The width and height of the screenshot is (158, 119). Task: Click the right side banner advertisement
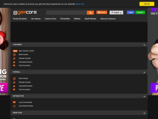point(153,52)
